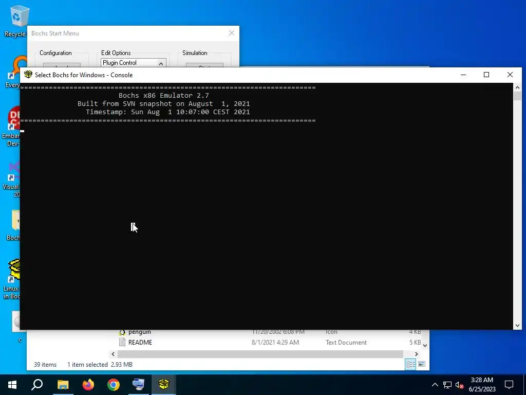This screenshot has width=526, height=395.
Task: Close the Bochs Start Menu dialog
Action: 232,33
